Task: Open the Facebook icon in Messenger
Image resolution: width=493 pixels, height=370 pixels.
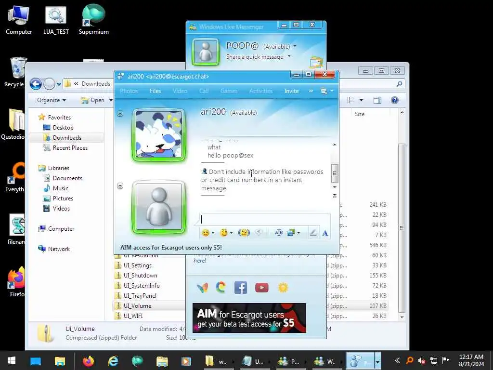Action: pos(241,288)
